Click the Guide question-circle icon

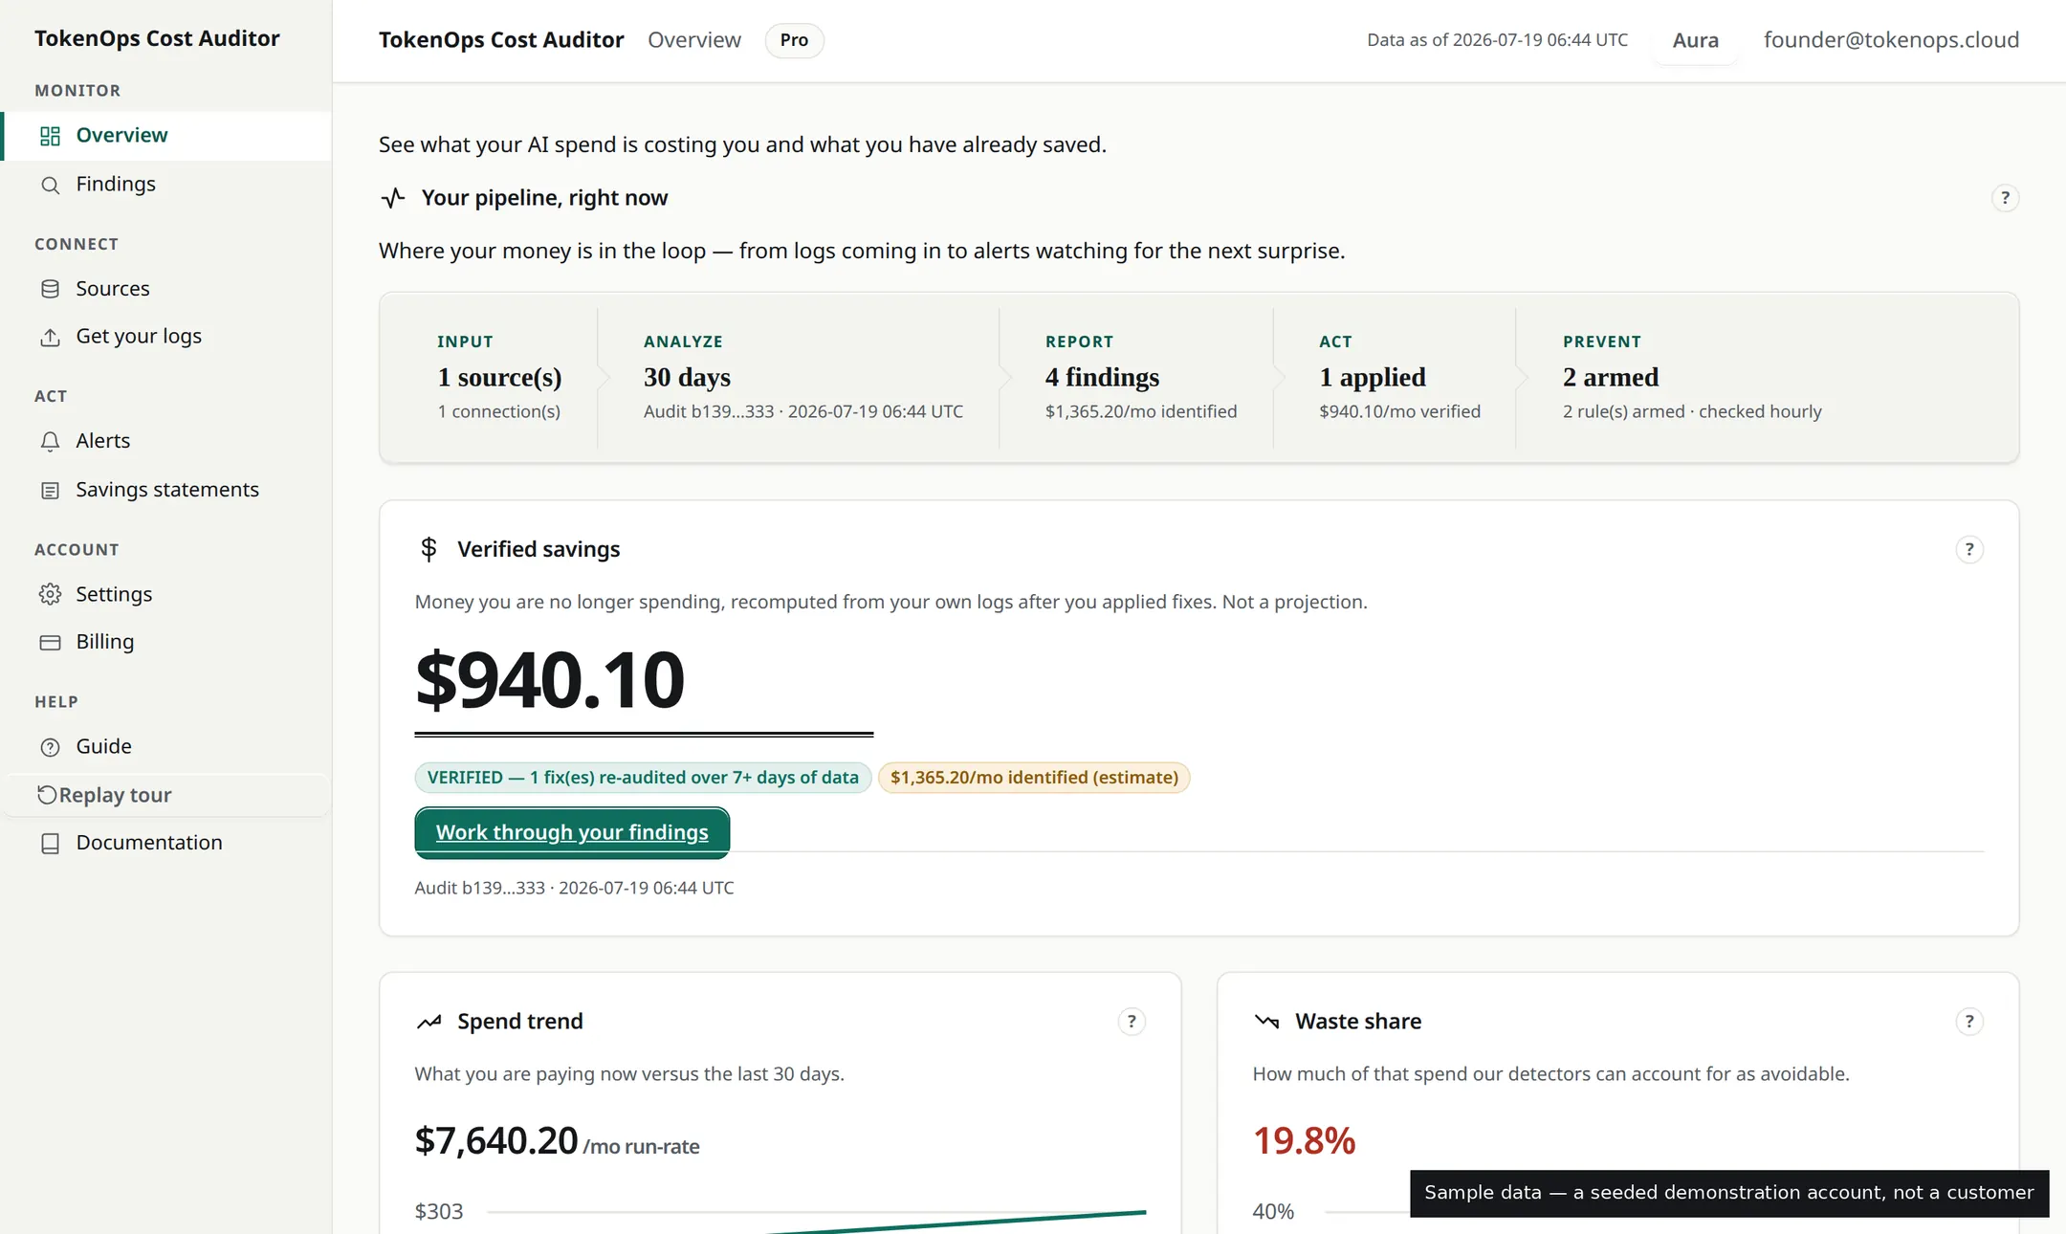[51, 747]
